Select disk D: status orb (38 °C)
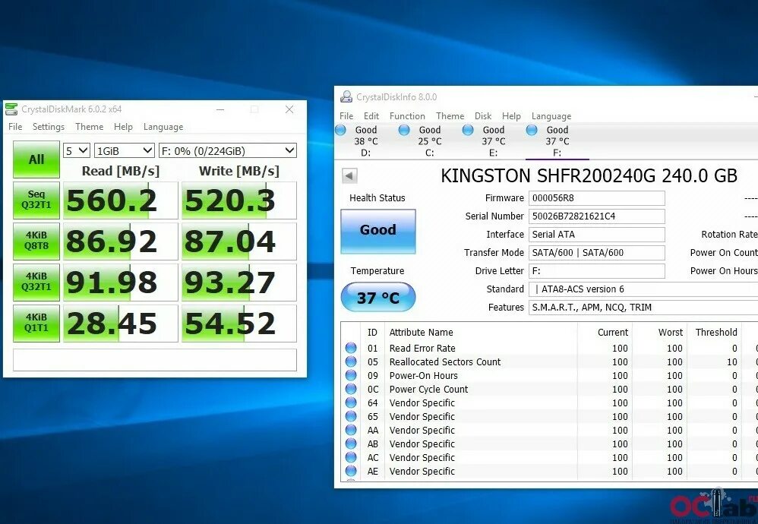The height and width of the screenshot is (524, 758). (340, 130)
